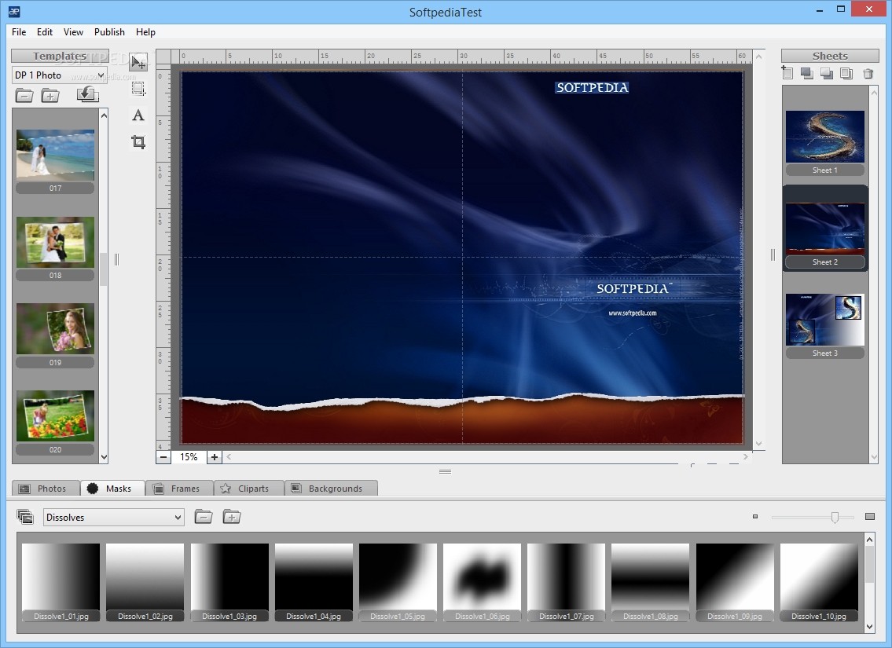Switch to the Cliparts tab

click(x=248, y=489)
